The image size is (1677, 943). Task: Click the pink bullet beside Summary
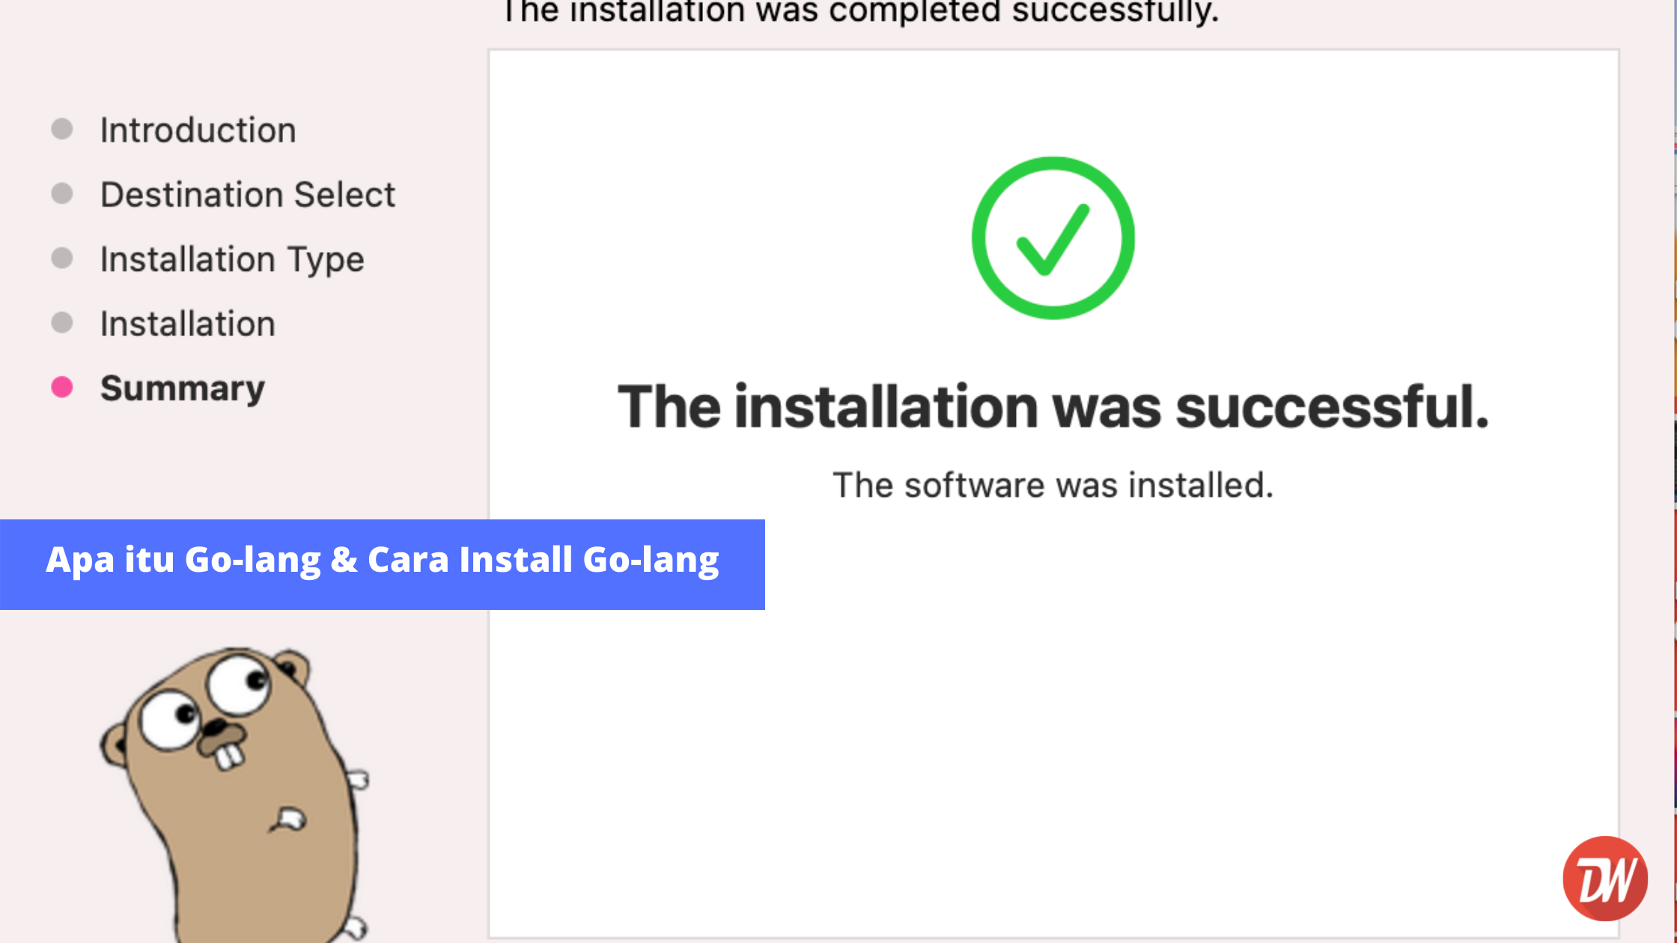[x=62, y=387]
